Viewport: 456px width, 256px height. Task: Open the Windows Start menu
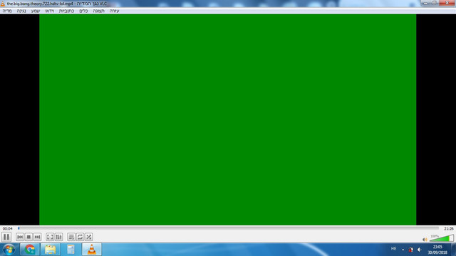[x=9, y=250]
